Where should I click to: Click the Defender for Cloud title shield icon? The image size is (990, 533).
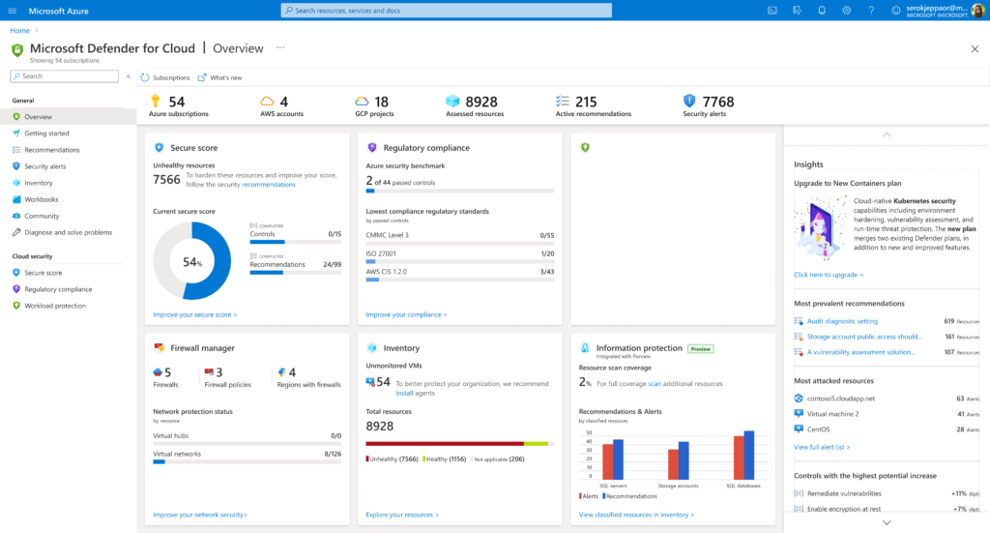tap(17, 49)
